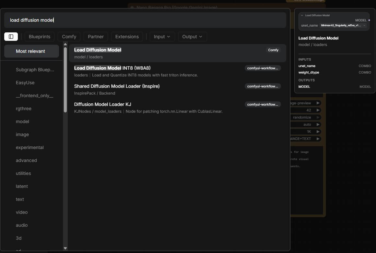Viewport: 376px width, 253px height.
Task: Click the arrow next to IMAGE+TEXT
Action: coord(318,139)
